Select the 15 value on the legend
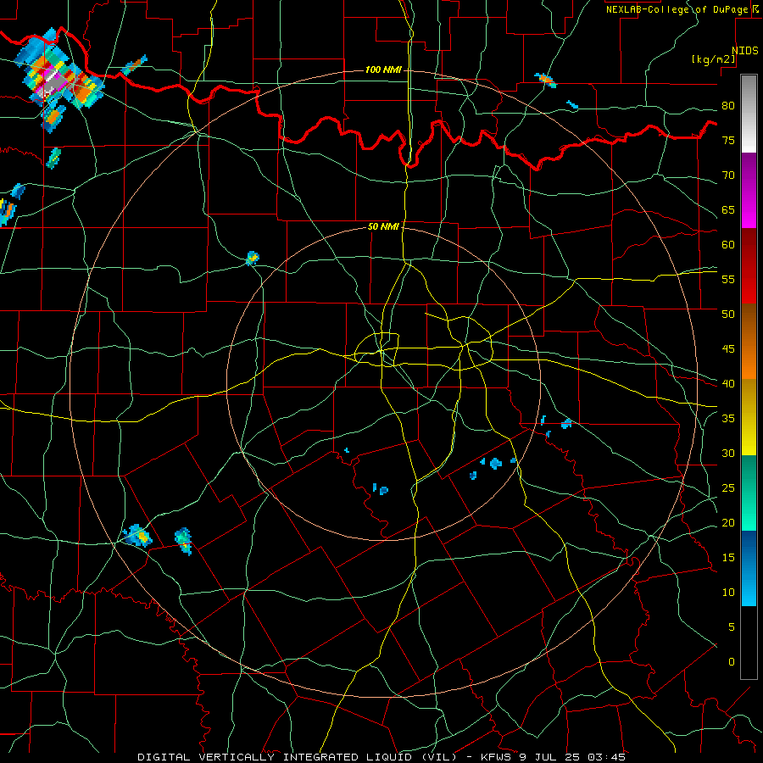This screenshot has width=763, height=763. [x=728, y=557]
